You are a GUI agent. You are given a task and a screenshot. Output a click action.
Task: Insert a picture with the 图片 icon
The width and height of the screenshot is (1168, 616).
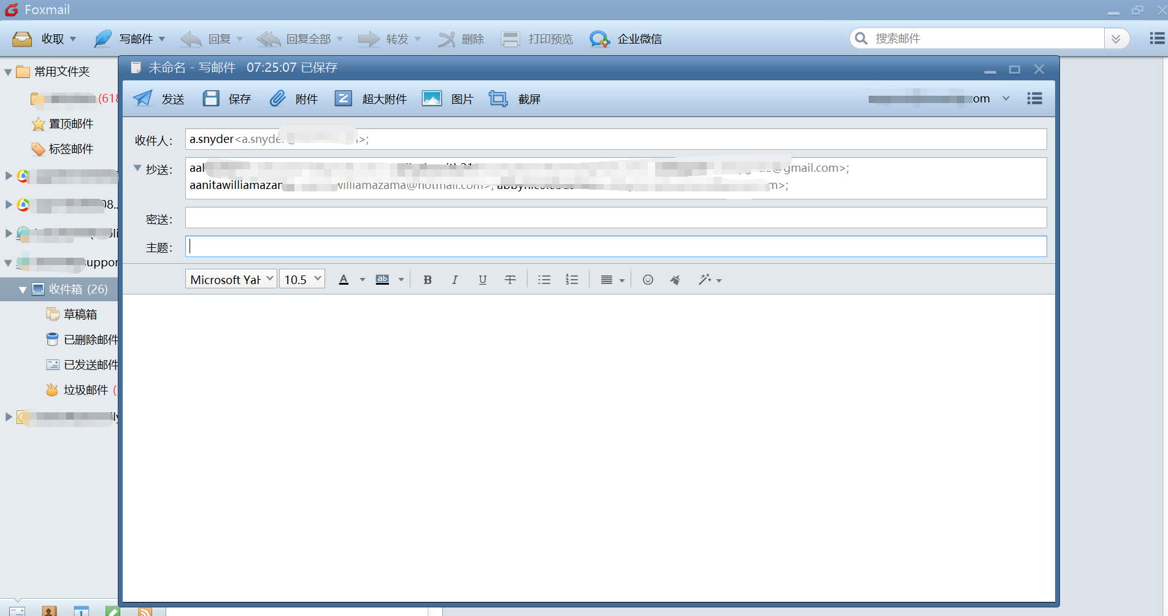pyautogui.click(x=432, y=99)
